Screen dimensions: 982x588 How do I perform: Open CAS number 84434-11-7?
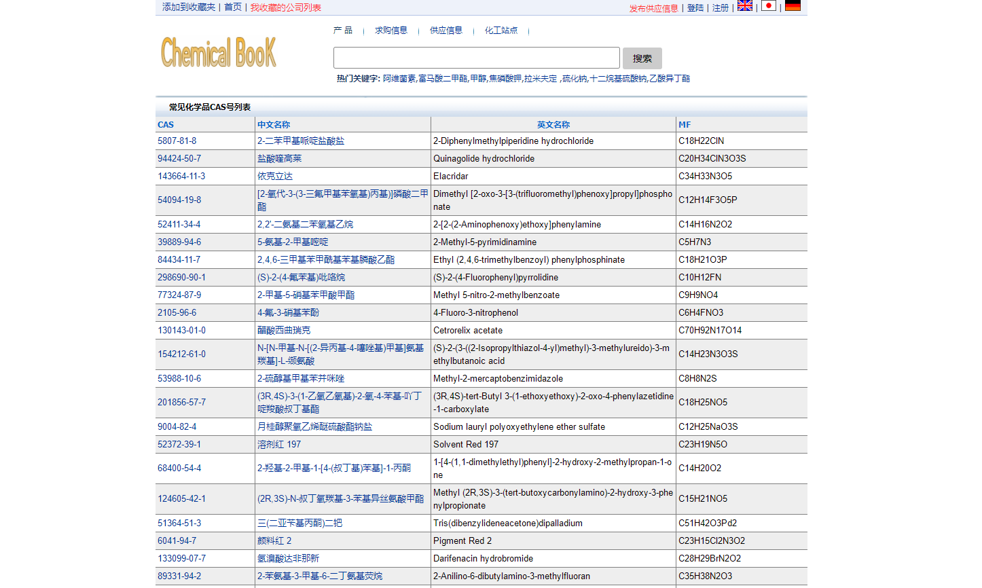(x=179, y=260)
